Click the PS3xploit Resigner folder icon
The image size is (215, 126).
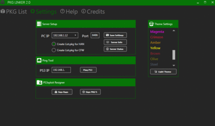tap(40, 82)
